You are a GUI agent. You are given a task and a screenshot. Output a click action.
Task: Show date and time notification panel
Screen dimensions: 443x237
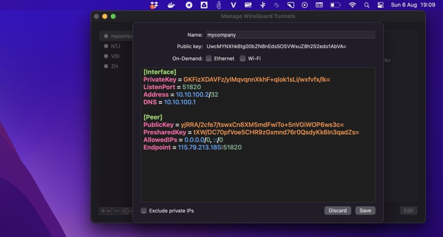pos(413,5)
